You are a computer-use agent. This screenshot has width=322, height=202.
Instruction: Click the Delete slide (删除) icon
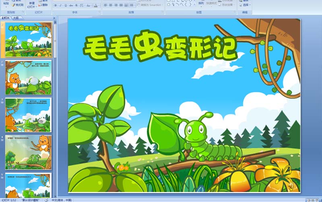[45, 5]
